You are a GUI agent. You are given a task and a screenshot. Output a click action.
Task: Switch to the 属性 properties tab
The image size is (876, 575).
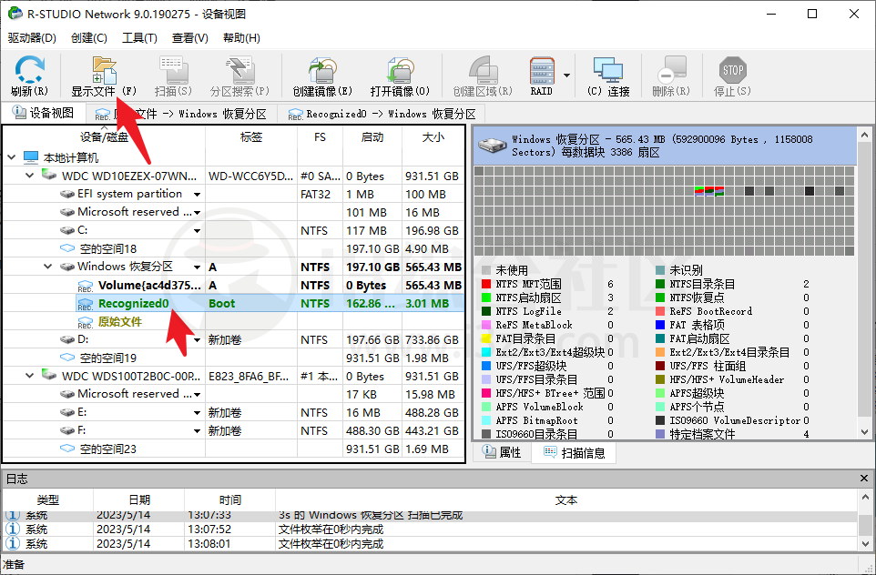coord(502,452)
